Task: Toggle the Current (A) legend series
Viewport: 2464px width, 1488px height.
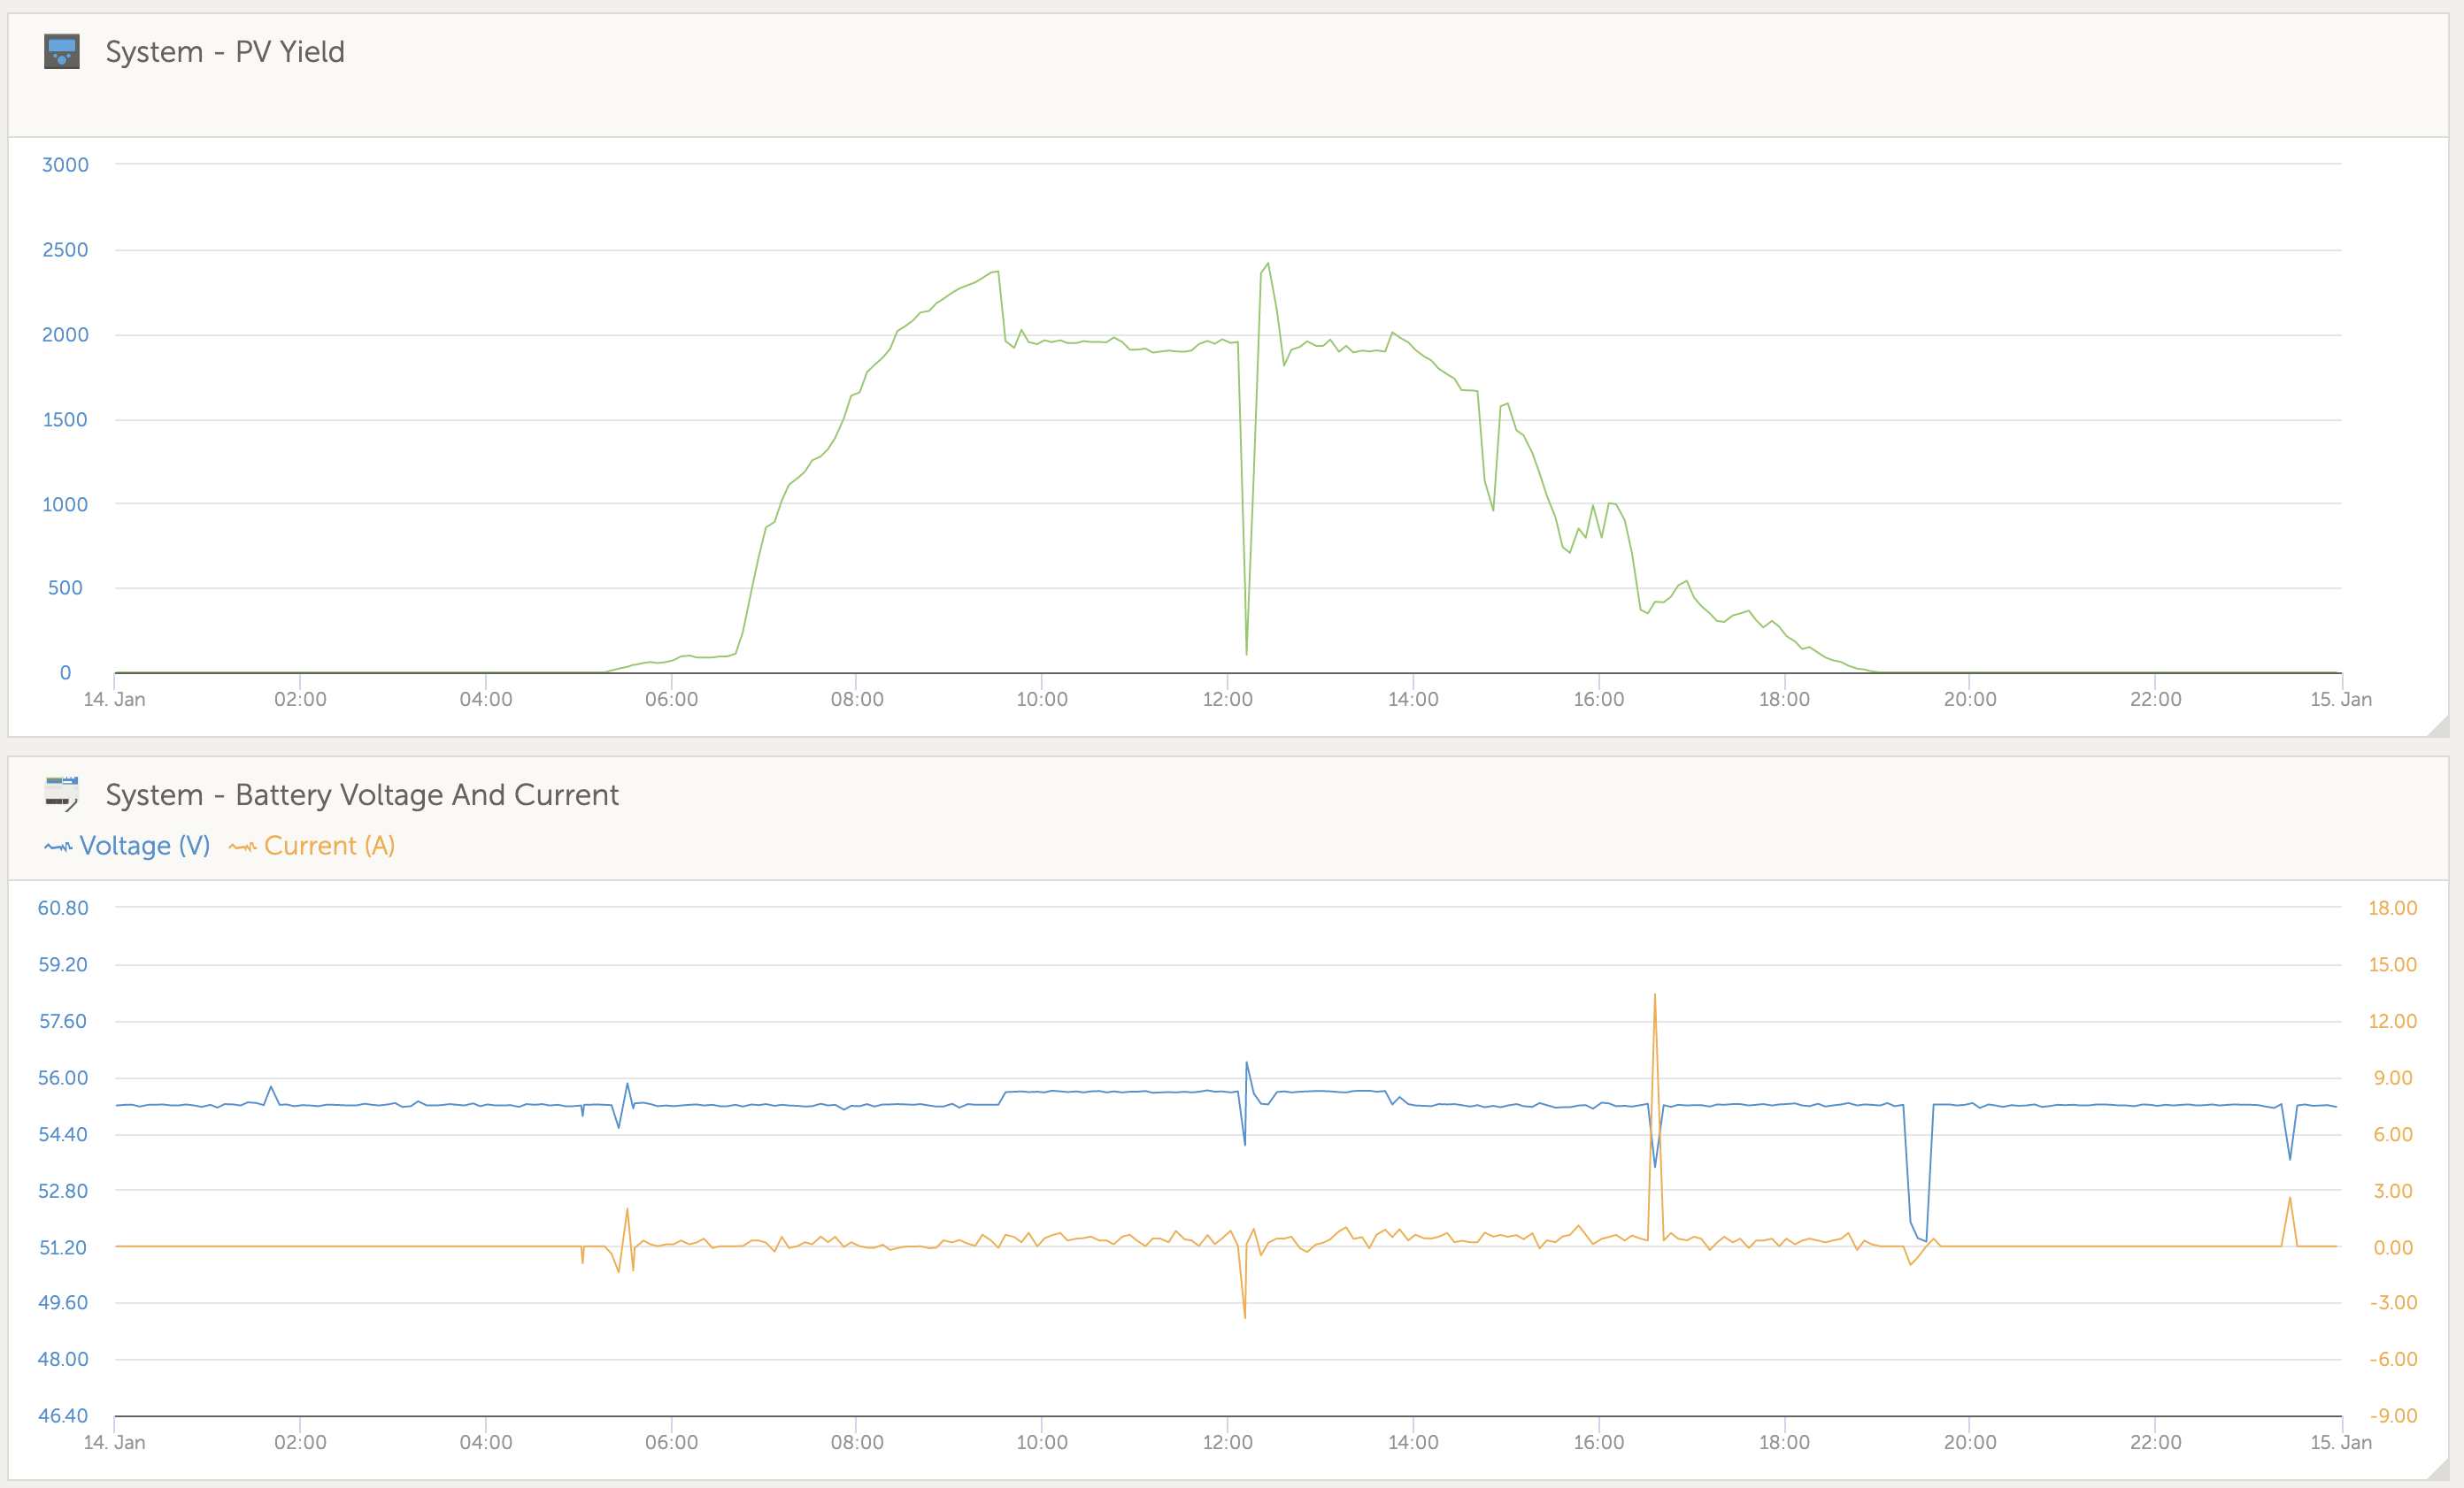Action: point(312,846)
